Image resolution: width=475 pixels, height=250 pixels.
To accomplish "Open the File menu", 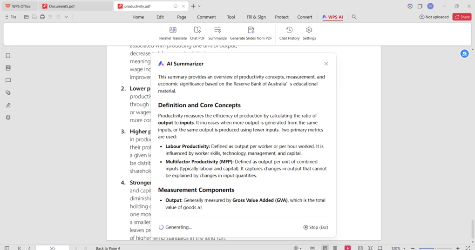I will click(11, 17).
